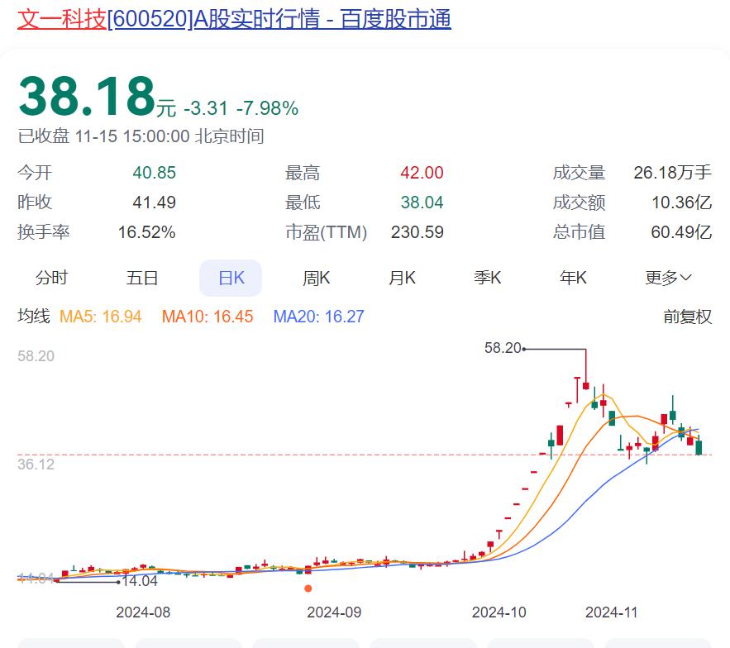The width and height of the screenshot is (730, 648).
Task: Click the -7.98% percentage change
Action: tap(268, 108)
